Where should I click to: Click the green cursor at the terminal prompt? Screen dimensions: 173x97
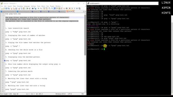[104, 49]
